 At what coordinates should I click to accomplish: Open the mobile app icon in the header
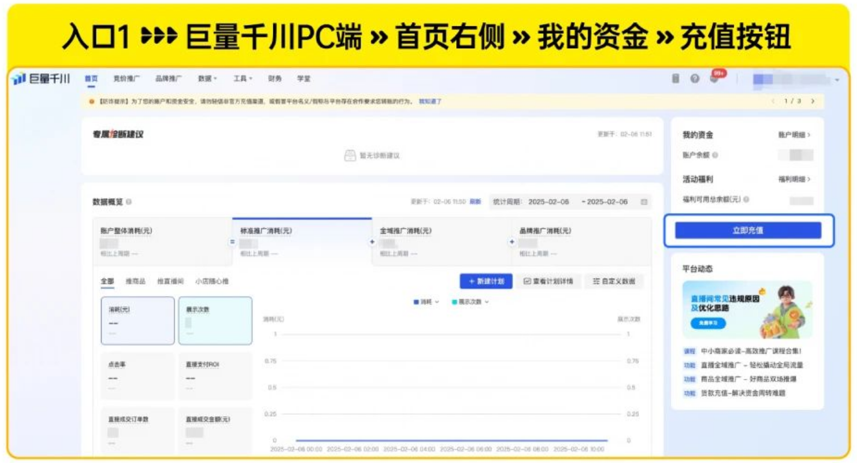pyautogui.click(x=676, y=79)
